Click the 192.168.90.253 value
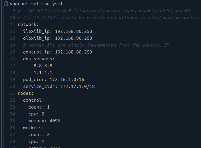 click(73, 38)
